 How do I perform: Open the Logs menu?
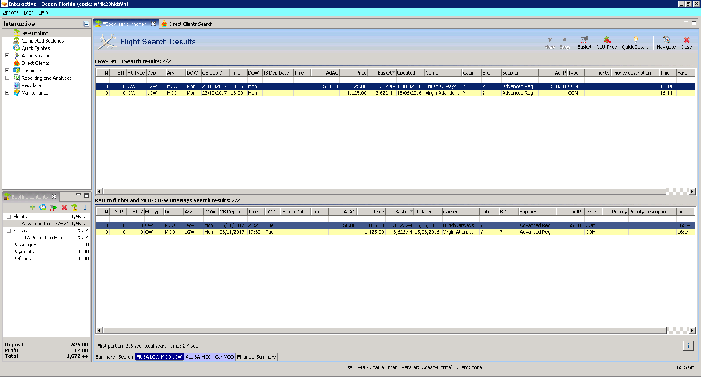pos(28,13)
